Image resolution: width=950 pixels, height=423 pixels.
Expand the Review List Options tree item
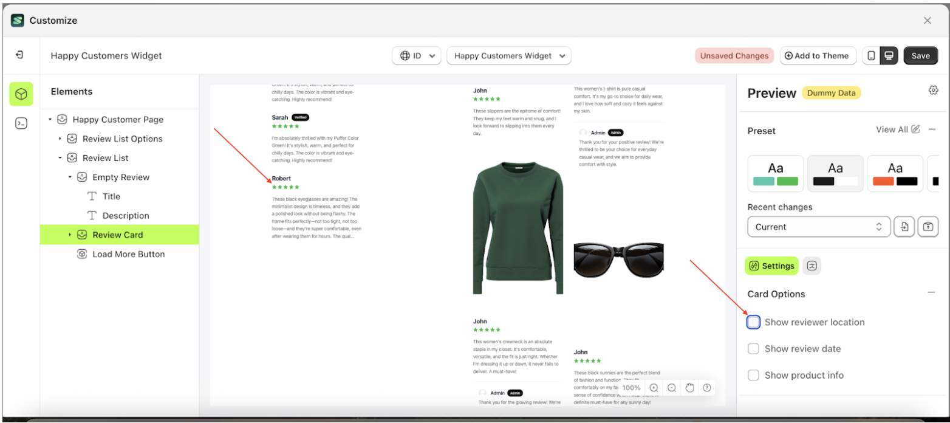(x=60, y=139)
